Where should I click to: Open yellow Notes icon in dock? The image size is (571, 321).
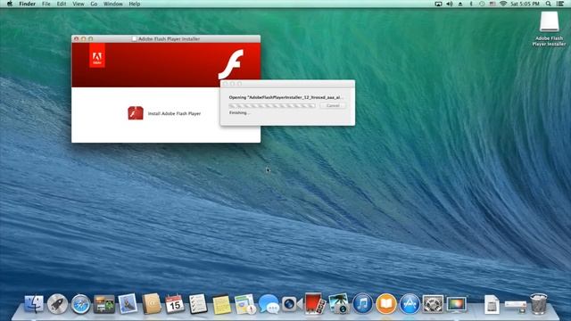(221, 304)
